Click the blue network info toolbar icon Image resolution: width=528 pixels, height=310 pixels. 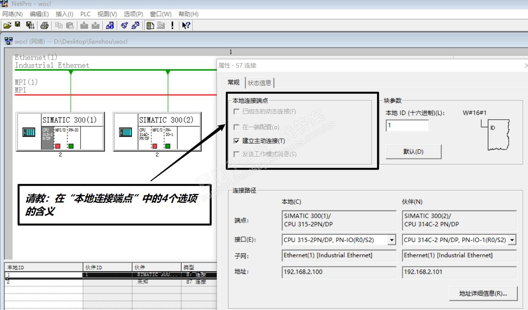pos(110,26)
